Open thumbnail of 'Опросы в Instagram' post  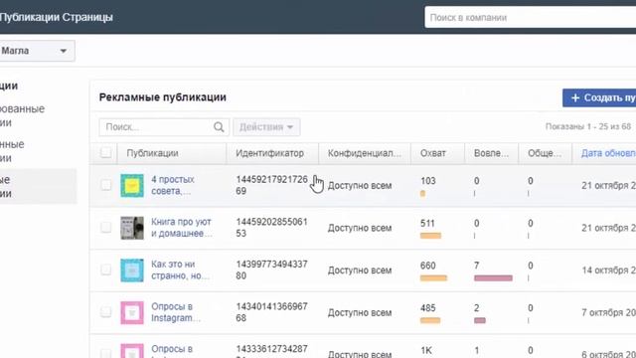click(132, 312)
